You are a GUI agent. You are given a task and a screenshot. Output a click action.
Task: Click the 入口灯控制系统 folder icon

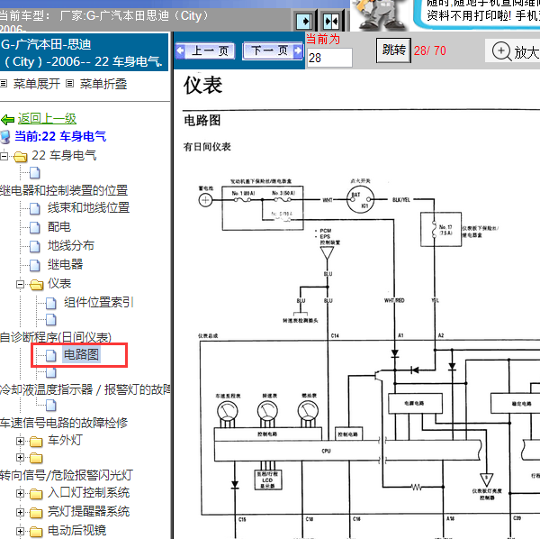coord(36,494)
